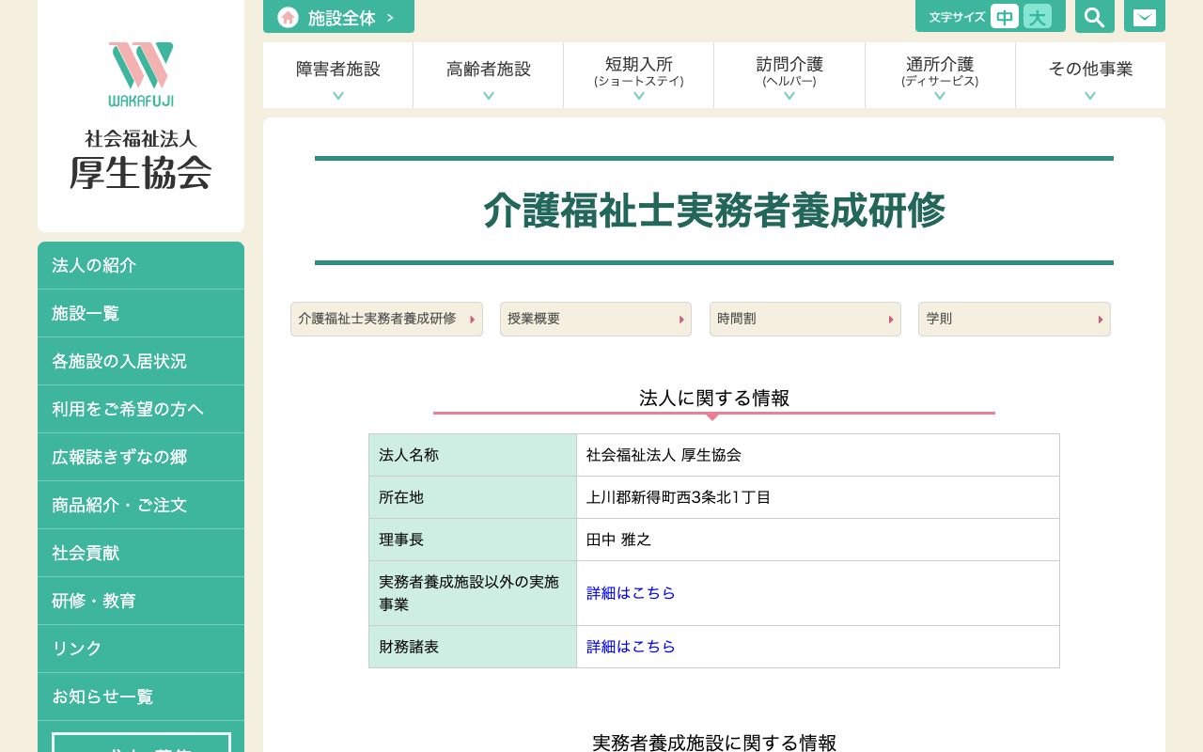This screenshot has width=1203, height=752.
Task: Open the その他事業 dropdown
Action: (x=1090, y=75)
